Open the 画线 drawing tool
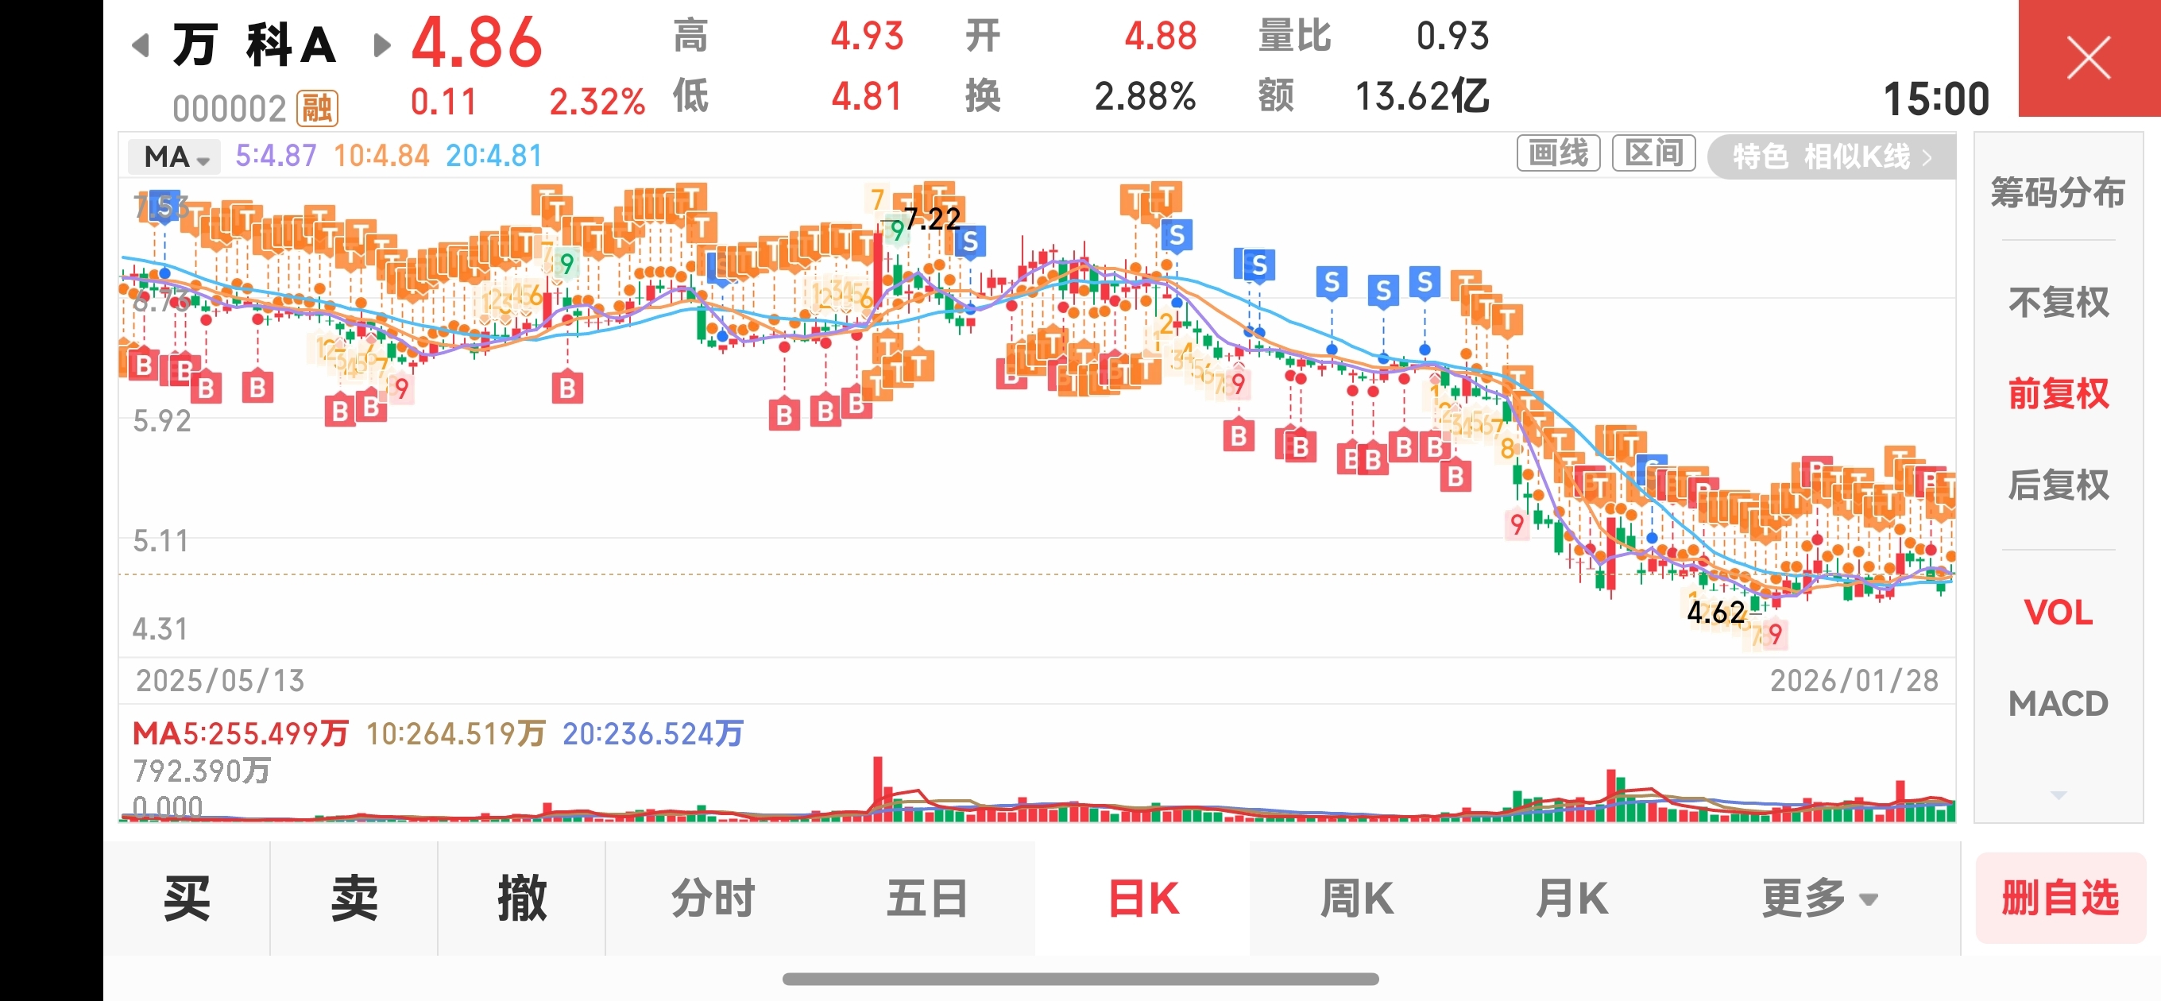The width and height of the screenshot is (2161, 1001). pyautogui.click(x=1558, y=153)
